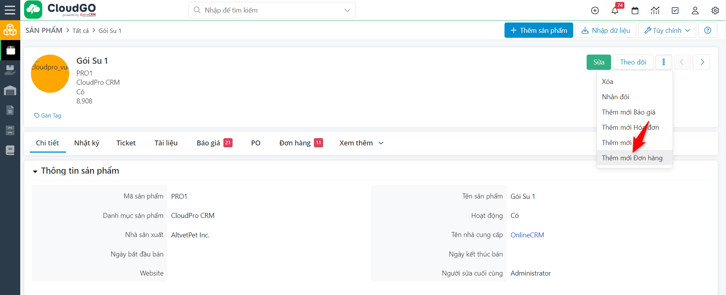This screenshot has height=295, width=726.
Task: Open the tasks checklist icon
Action: click(x=675, y=11)
